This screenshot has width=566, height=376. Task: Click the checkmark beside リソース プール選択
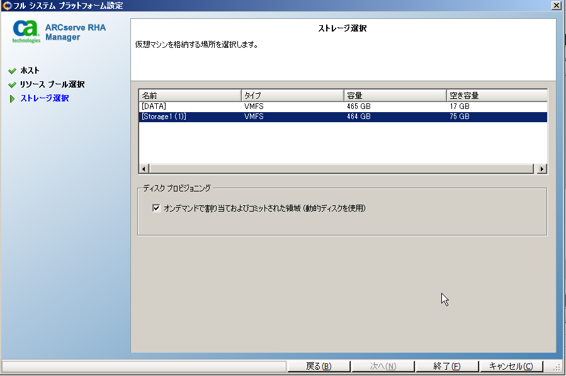click(12, 85)
